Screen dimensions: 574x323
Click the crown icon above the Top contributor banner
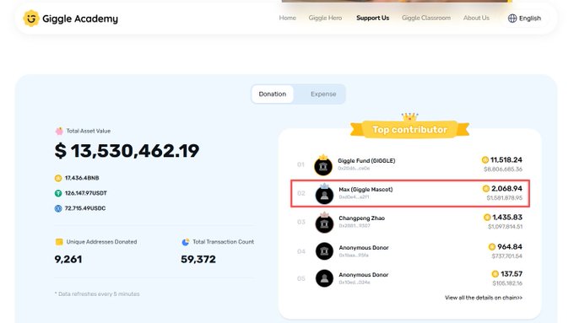[x=409, y=116]
